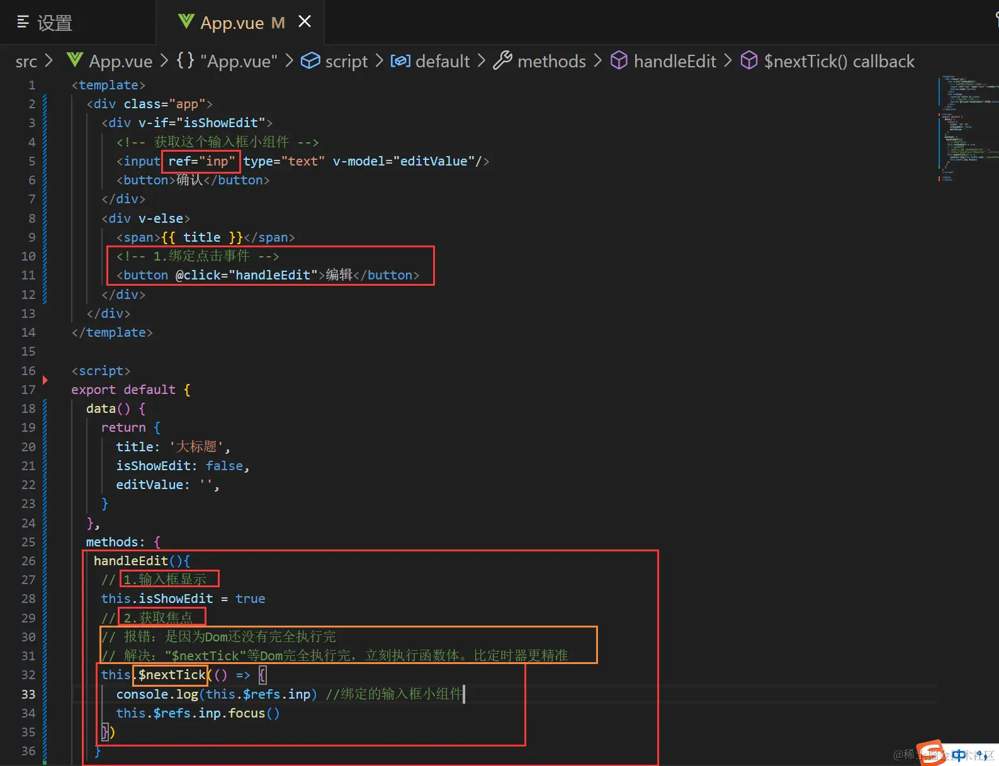Click the </template> closing tag on line 14

(x=112, y=332)
